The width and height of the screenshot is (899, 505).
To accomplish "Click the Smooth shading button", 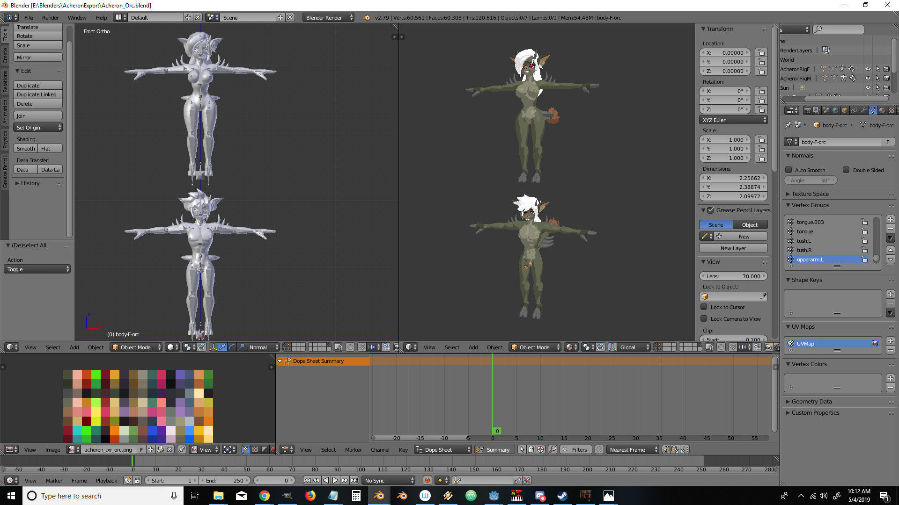I will click(26, 149).
